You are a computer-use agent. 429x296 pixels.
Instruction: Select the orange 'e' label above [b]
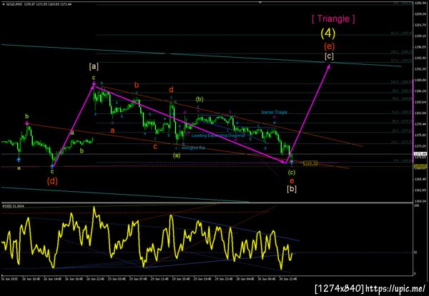(292, 180)
